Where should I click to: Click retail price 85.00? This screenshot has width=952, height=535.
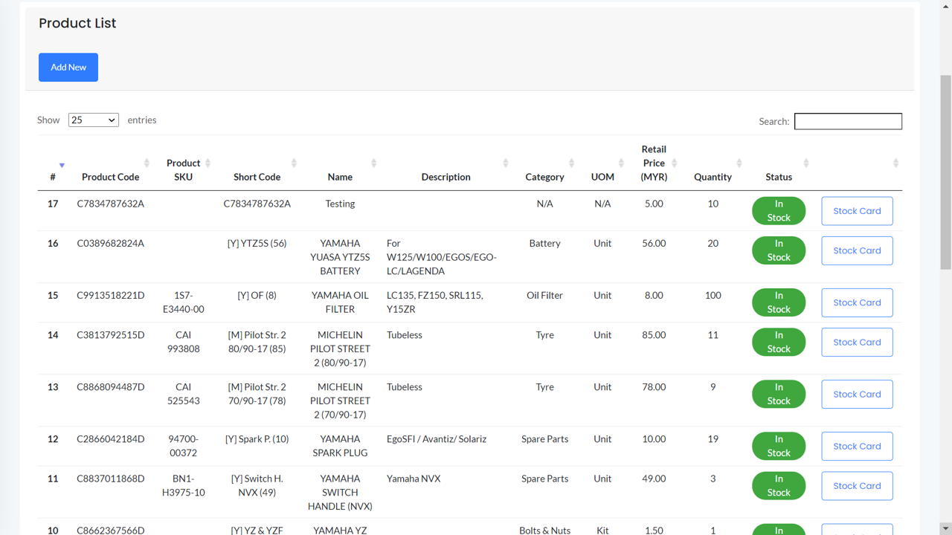click(654, 335)
